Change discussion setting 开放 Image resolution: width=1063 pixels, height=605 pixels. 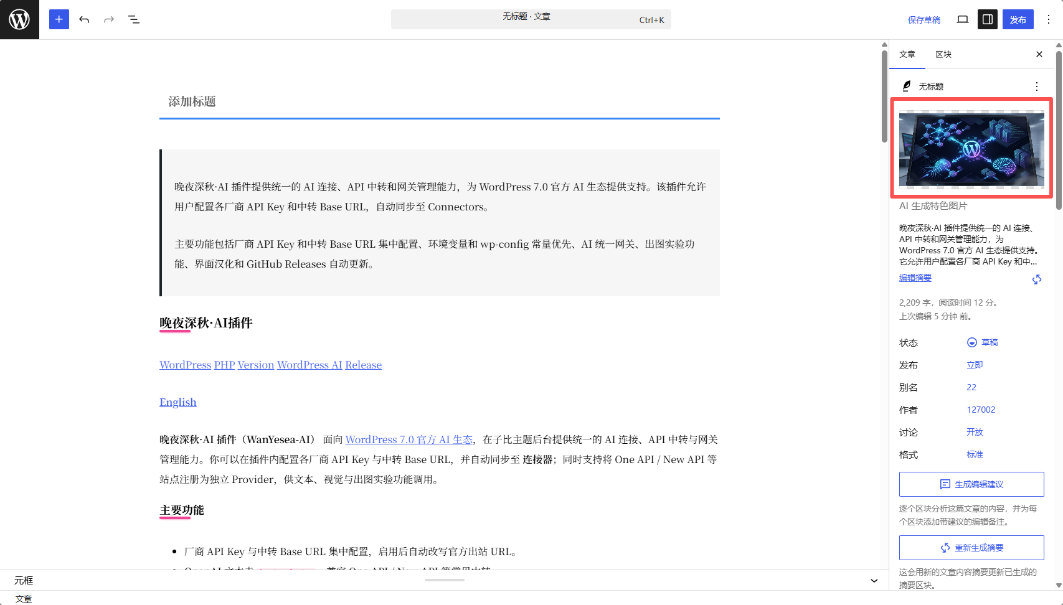click(975, 432)
